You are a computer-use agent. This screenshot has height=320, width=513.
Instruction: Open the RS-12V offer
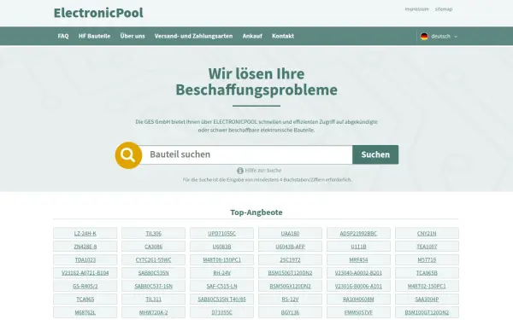pos(290,300)
